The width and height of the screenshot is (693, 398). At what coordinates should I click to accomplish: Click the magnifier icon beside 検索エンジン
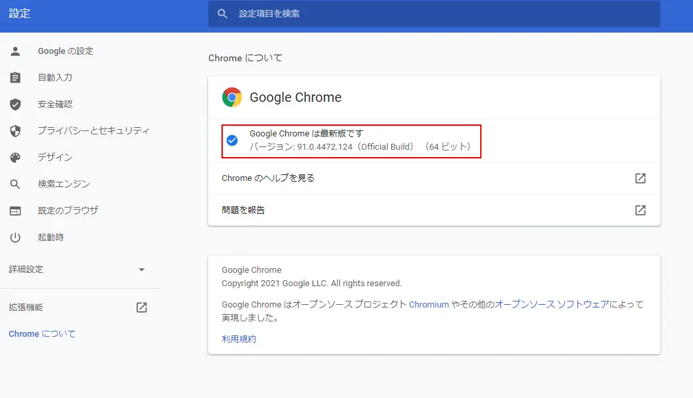coord(15,184)
